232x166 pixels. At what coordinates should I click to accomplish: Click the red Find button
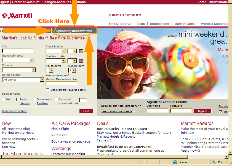(x=86, y=111)
